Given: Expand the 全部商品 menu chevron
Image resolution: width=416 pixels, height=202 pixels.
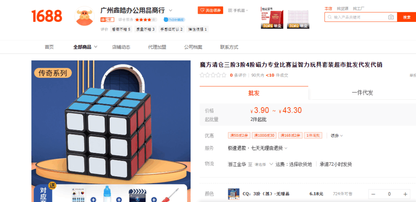Looking at the screenshot, I should click(95, 47).
